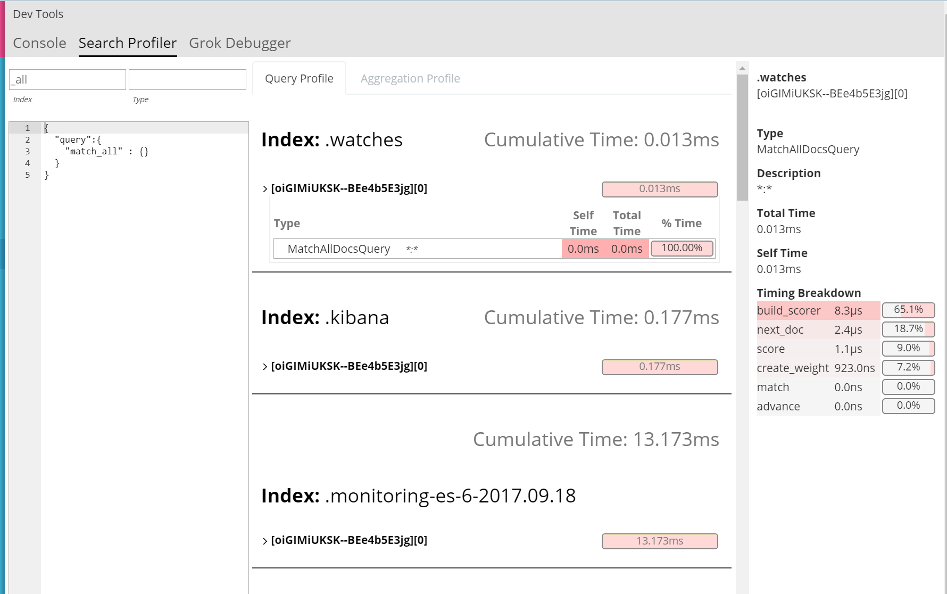
Task: Click Cumulative Time: 0.177ms text
Action: coord(601,317)
